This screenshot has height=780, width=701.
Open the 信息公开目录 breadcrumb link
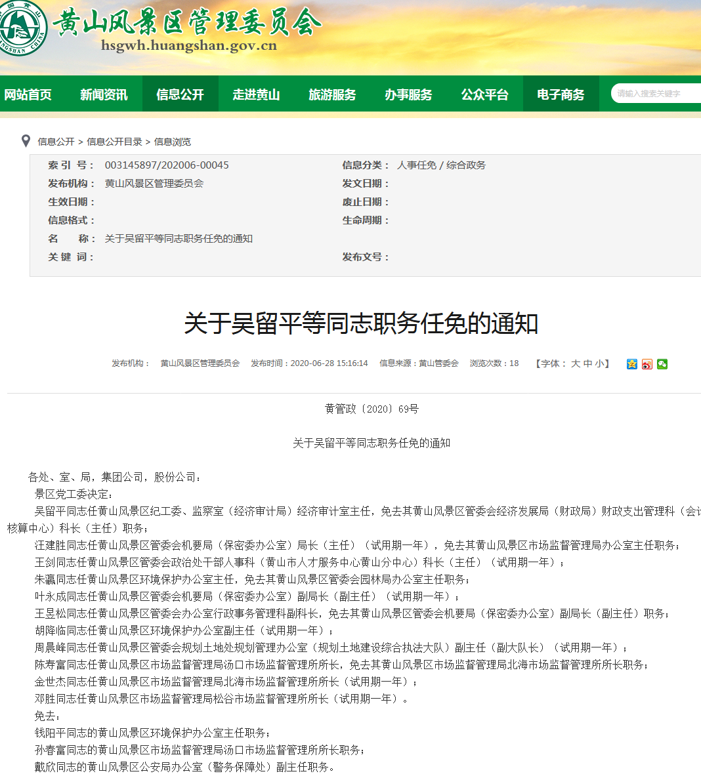point(114,142)
